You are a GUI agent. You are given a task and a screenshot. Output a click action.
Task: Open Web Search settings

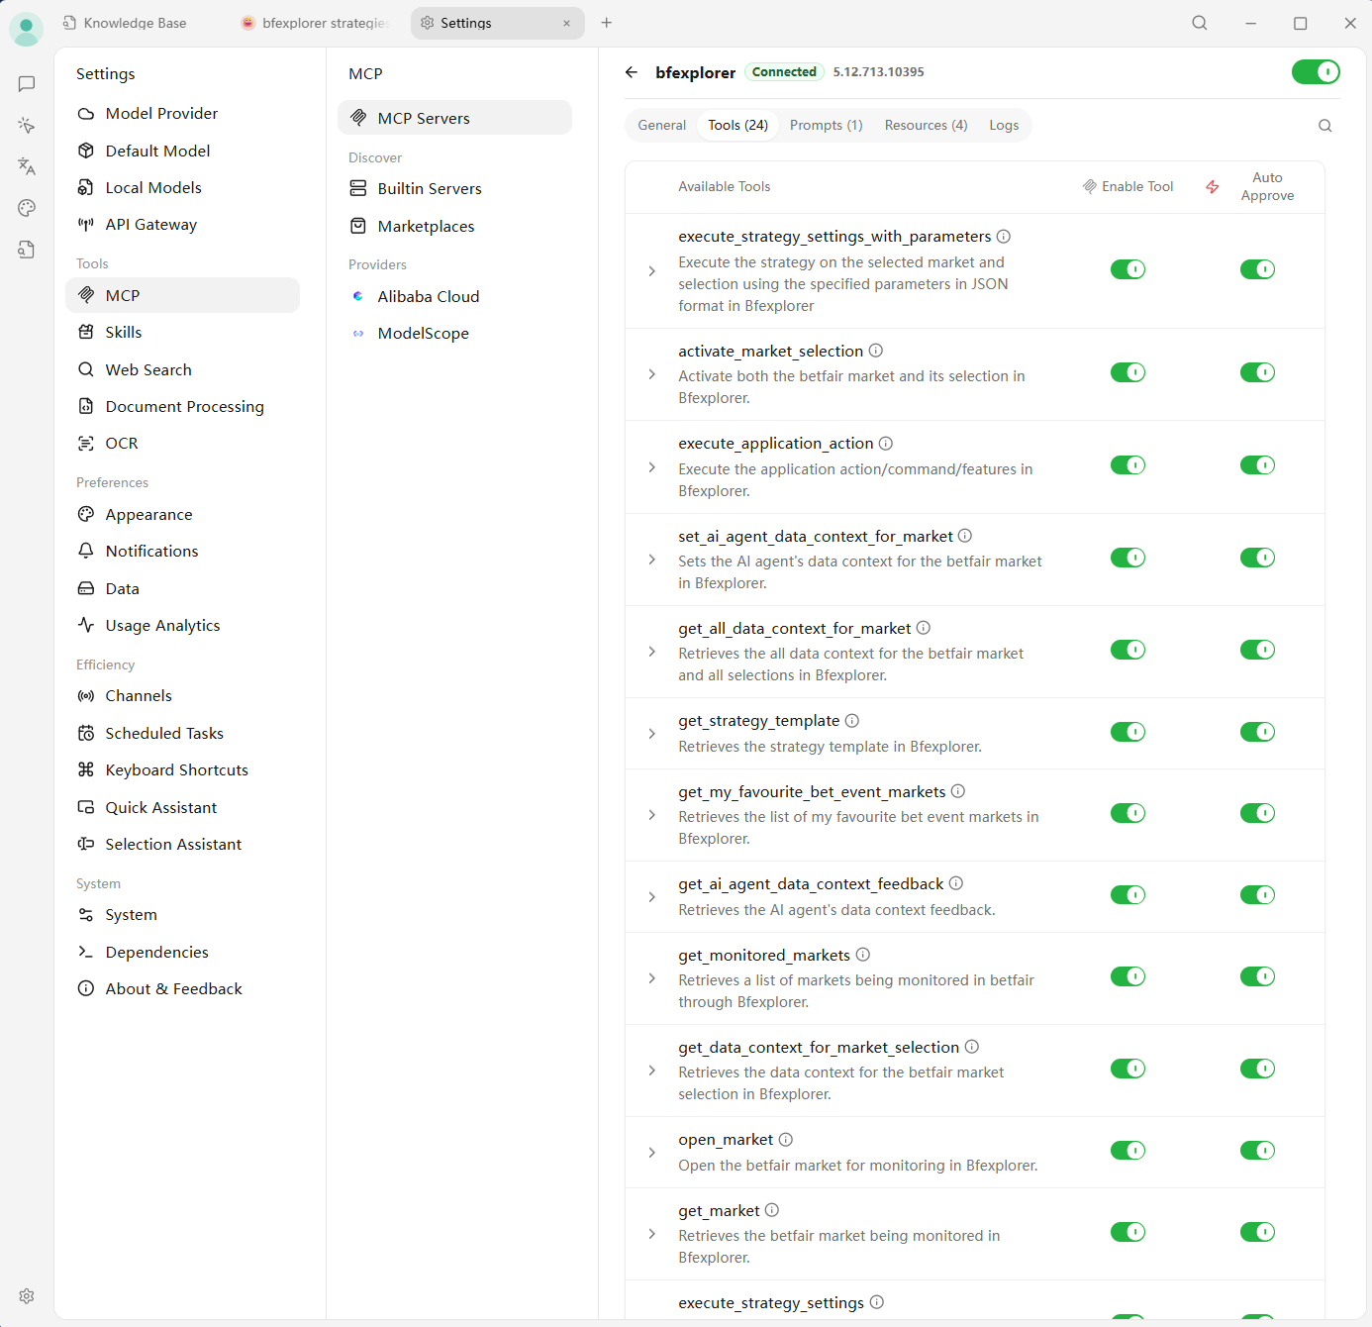(x=182, y=370)
